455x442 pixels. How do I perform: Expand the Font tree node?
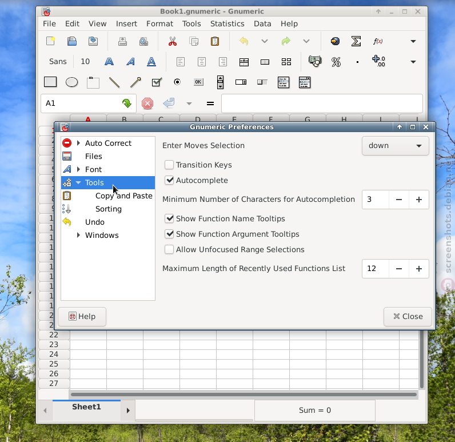coord(78,169)
